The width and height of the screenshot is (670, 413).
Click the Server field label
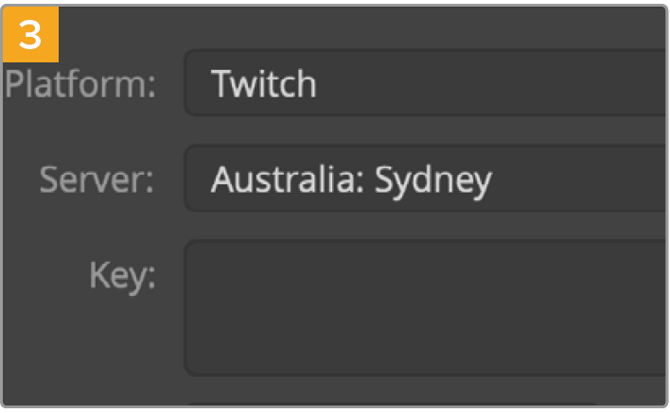click(97, 179)
